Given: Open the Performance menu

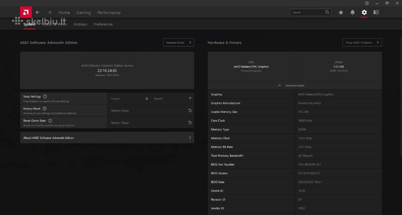Looking at the screenshot, I should [109, 12].
